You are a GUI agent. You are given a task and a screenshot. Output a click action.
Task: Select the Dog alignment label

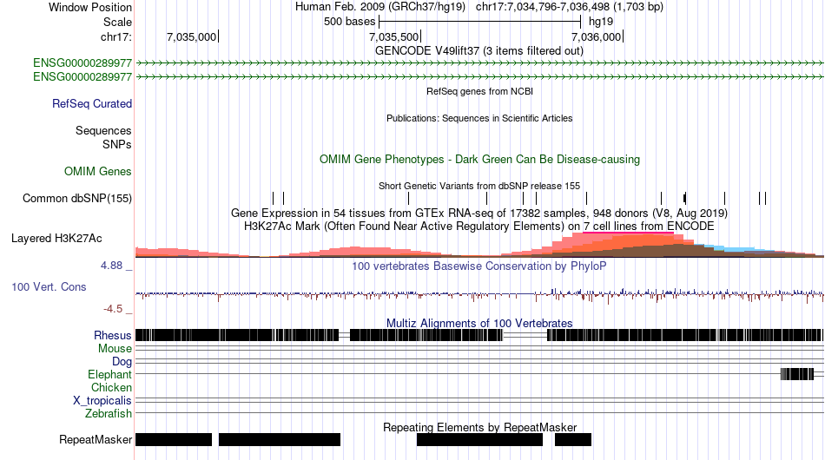click(122, 361)
